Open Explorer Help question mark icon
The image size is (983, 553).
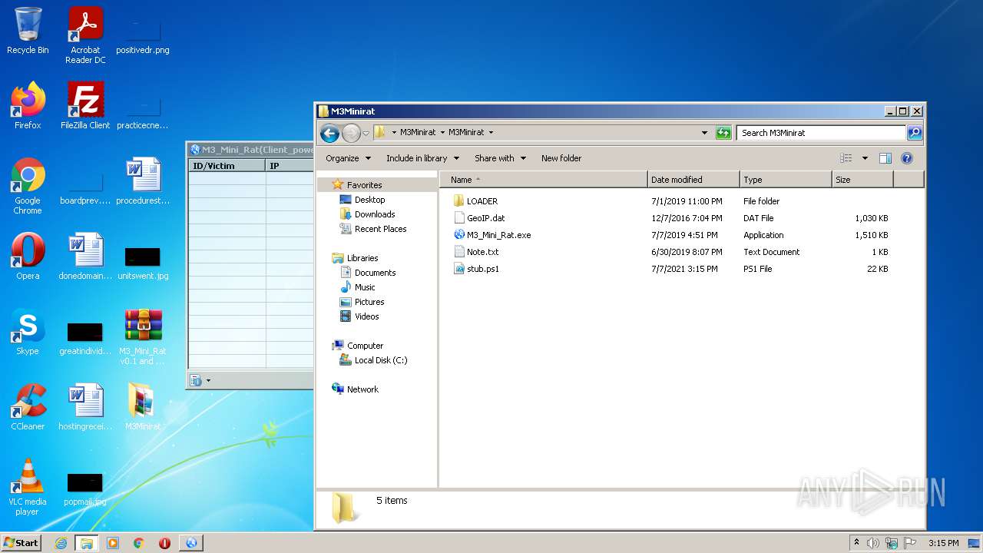pyautogui.click(x=907, y=158)
